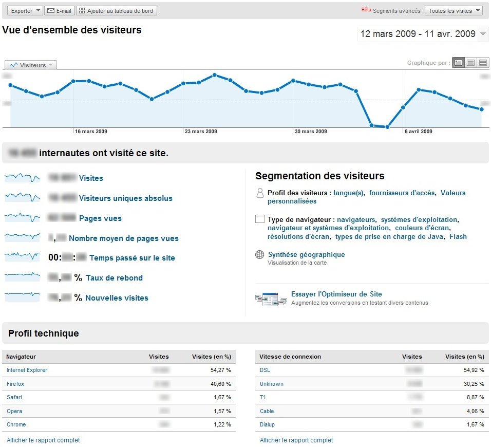Select the week view graph icon
The height and width of the screenshot is (447, 491).
tap(470, 63)
